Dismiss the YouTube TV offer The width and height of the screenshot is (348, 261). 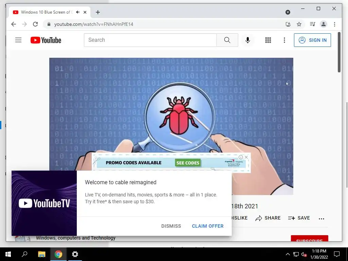171,226
